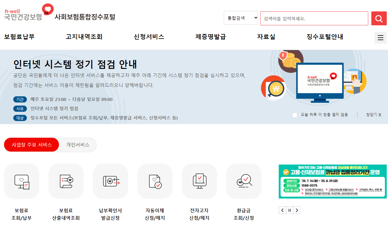Pause the banner carousel
The image size is (388, 230).
290,210
